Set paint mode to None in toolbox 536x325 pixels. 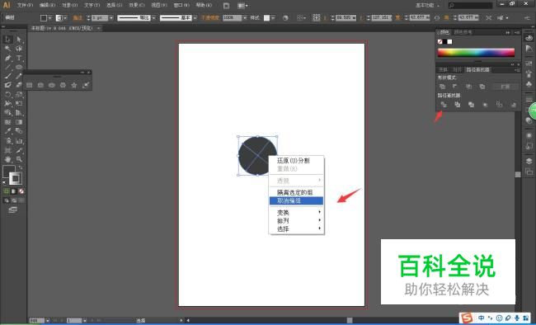(x=21, y=191)
